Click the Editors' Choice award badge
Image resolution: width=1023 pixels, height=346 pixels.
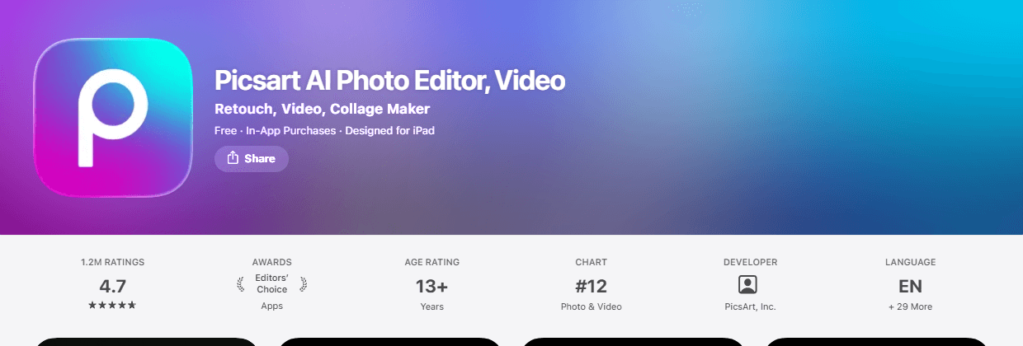click(271, 284)
